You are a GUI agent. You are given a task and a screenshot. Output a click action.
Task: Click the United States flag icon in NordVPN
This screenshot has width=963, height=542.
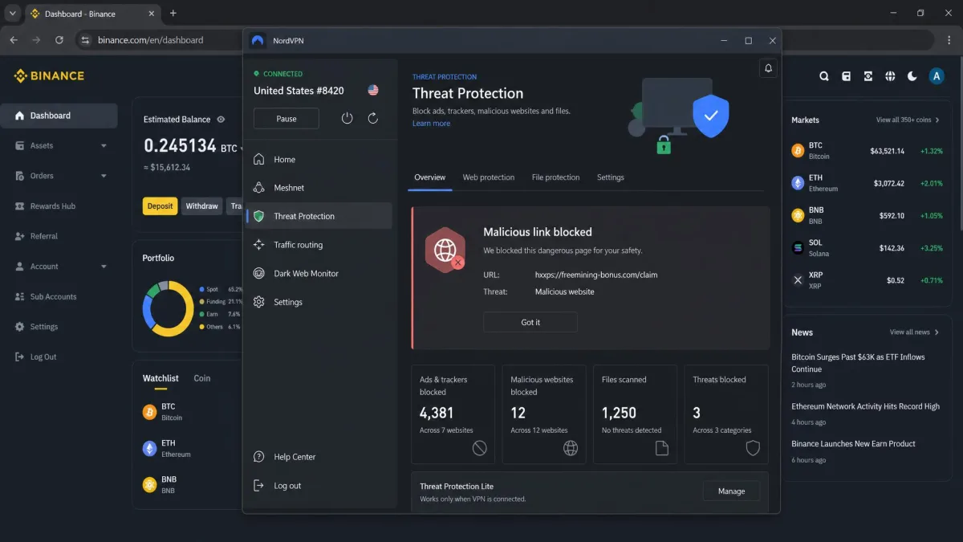[373, 91]
